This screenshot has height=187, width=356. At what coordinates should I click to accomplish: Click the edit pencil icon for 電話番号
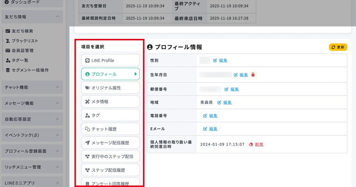coord(205,116)
